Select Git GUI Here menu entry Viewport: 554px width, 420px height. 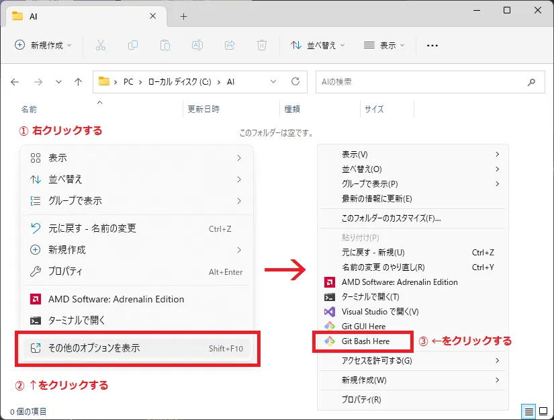pos(363,327)
